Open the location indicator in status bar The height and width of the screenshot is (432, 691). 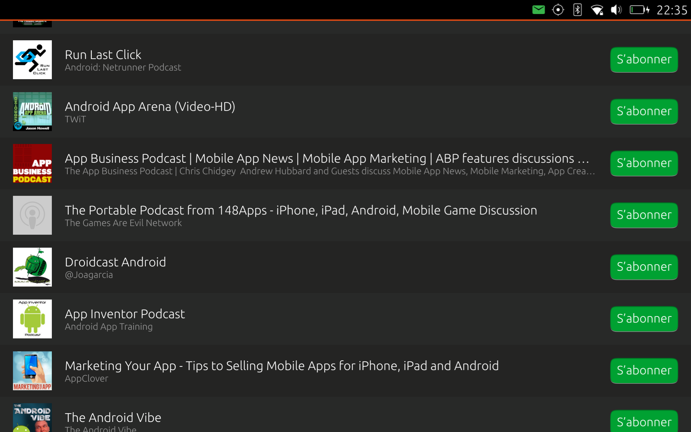point(558,10)
